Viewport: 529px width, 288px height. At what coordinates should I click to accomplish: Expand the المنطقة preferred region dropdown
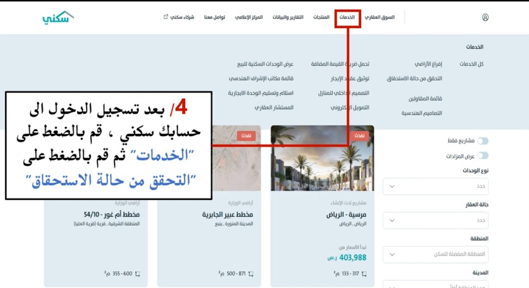click(435, 254)
